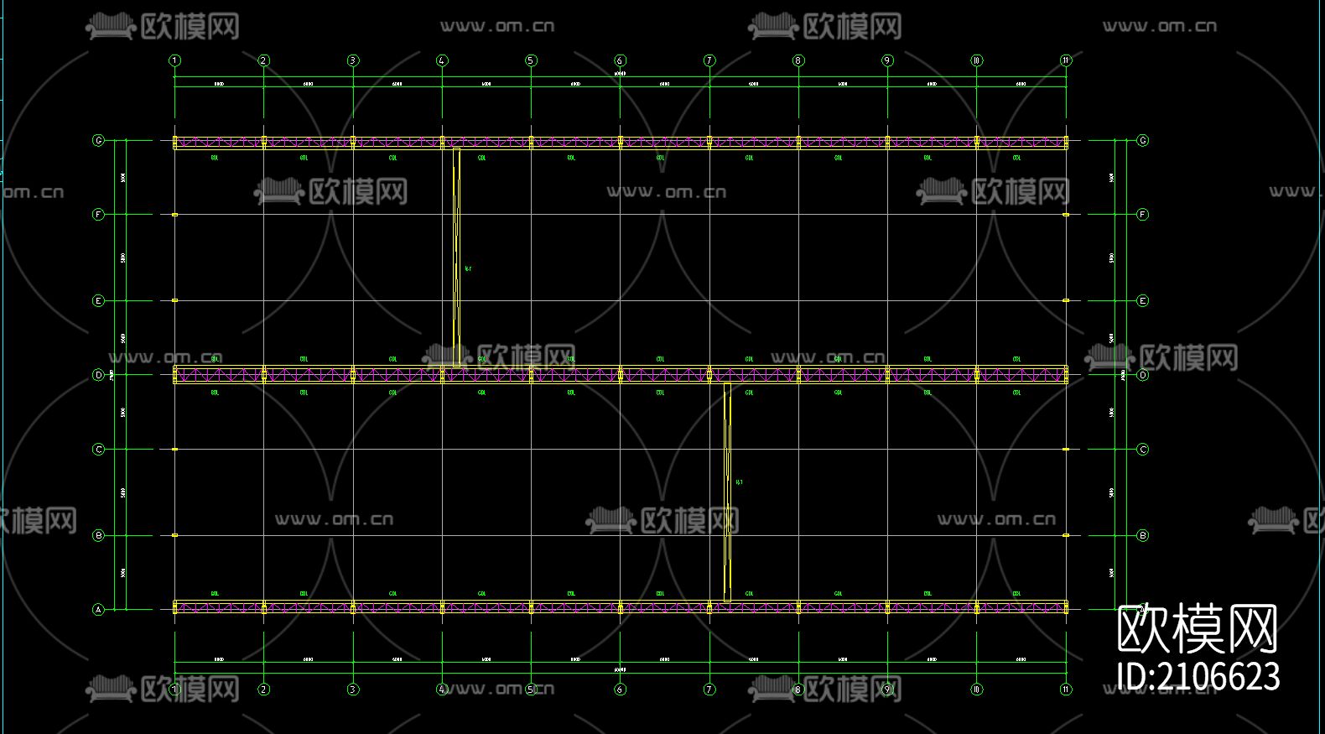This screenshot has width=1325, height=734.
Task: Click grid bubble 2 in the top axis row
Action: (263, 60)
